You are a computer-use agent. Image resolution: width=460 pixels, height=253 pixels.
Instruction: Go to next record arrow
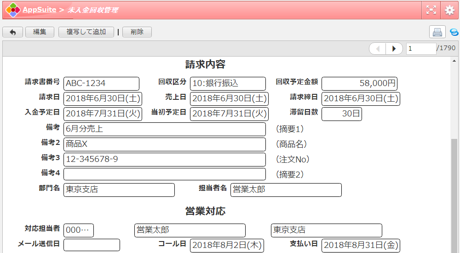click(394, 48)
